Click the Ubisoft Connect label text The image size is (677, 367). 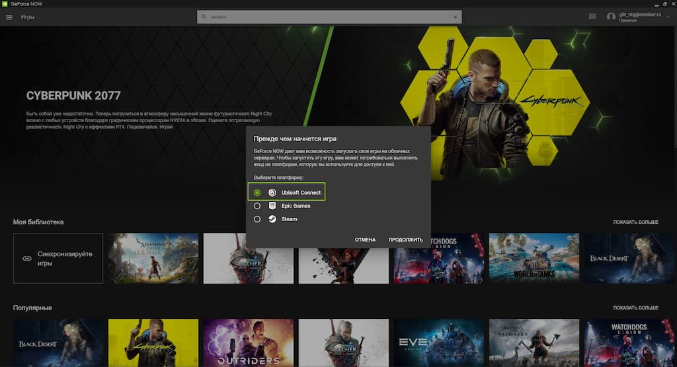[301, 193]
